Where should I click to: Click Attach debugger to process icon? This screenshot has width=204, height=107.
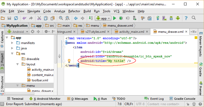pos(135,18)
